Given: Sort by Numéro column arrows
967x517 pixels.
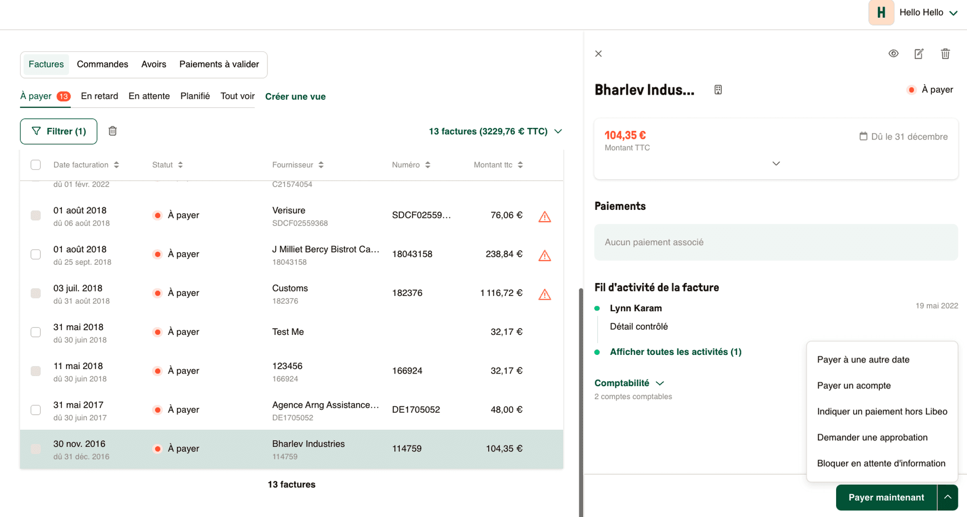Looking at the screenshot, I should (428, 165).
